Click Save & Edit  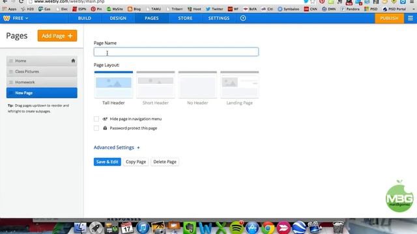pos(107,162)
